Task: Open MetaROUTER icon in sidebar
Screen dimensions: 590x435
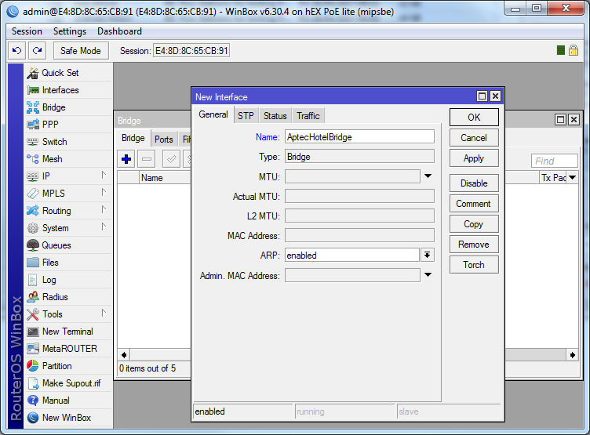Action: point(33,349)
